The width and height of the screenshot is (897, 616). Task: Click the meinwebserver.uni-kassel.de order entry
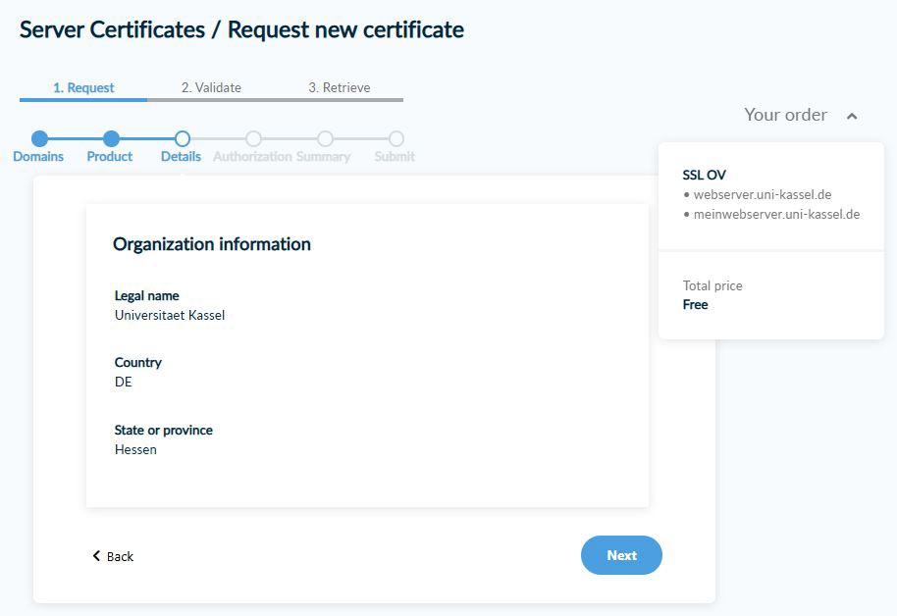(x=776, y=214)
